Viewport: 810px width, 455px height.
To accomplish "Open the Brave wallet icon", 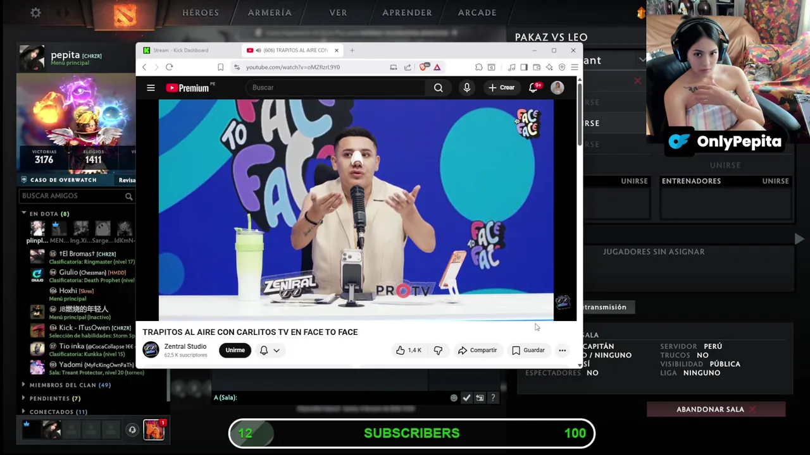I will [537, 67].
